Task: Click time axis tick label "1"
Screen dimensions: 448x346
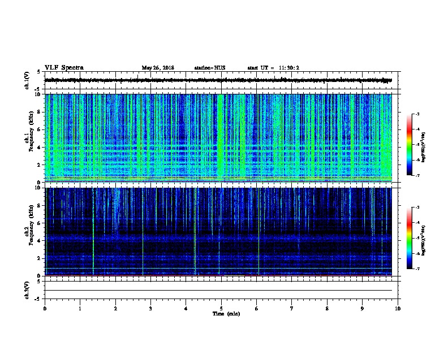Action: tap(80, 308)
